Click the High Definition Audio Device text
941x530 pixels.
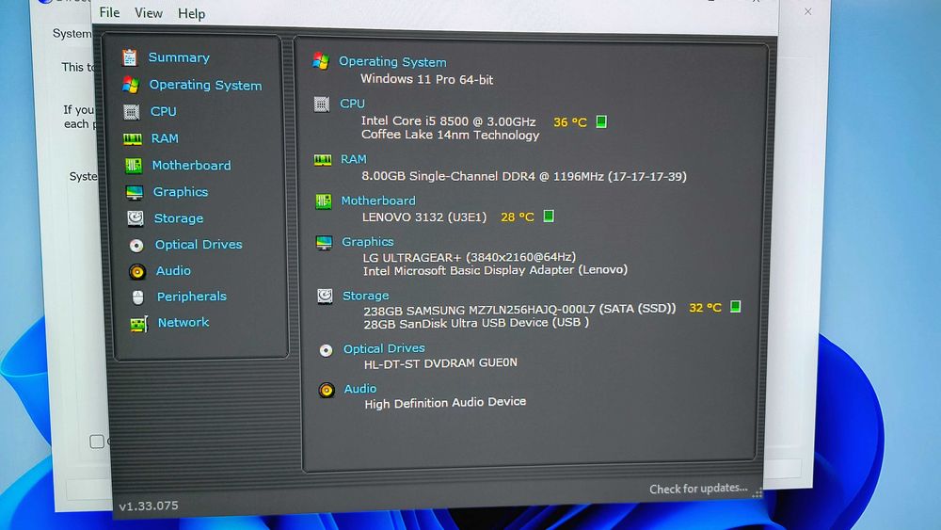tap(445, 403)
